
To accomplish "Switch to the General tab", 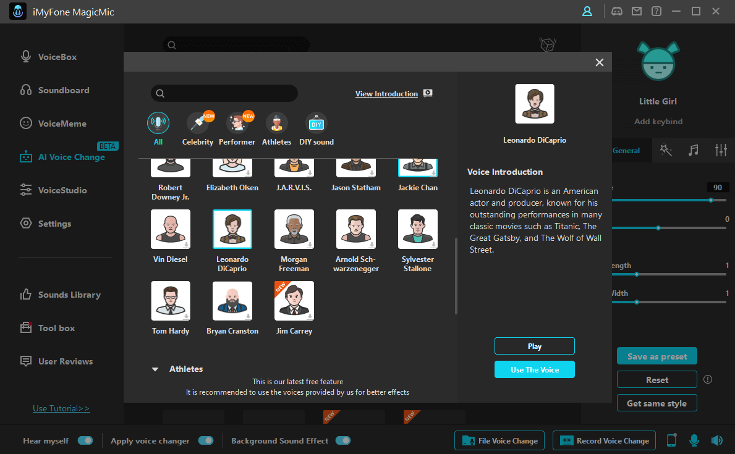I will [626, 150].
